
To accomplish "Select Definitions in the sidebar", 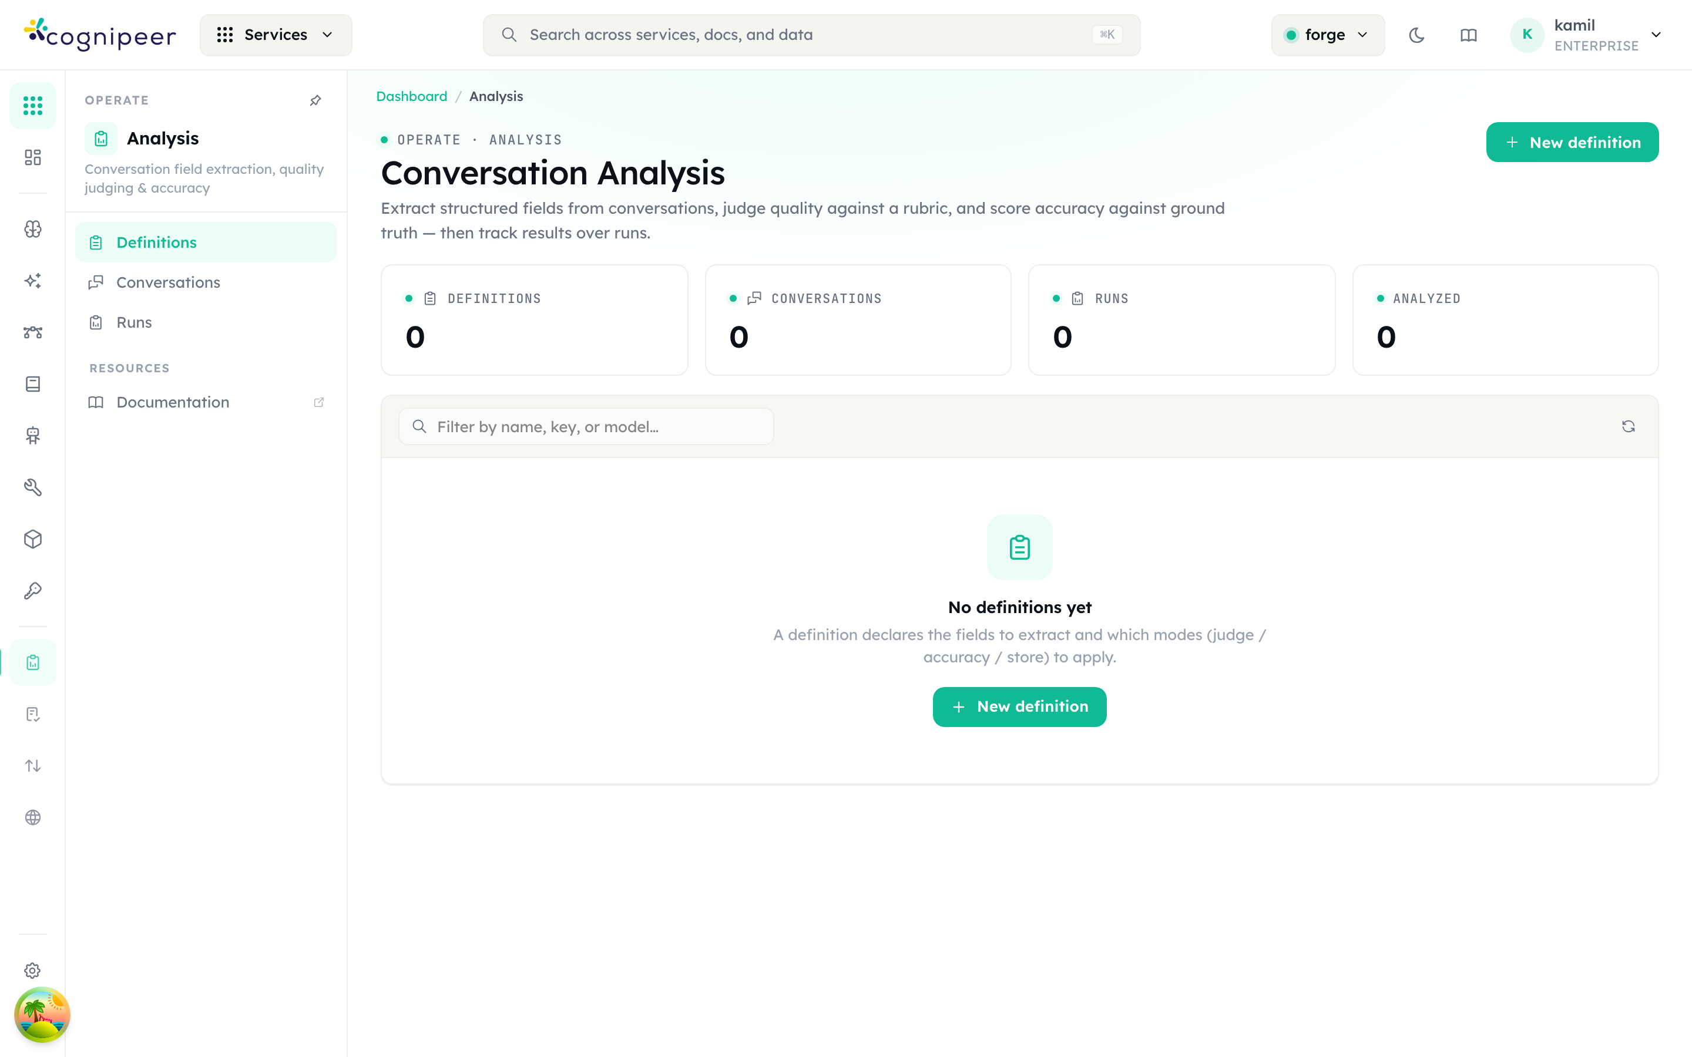I will tap(206, 242).
